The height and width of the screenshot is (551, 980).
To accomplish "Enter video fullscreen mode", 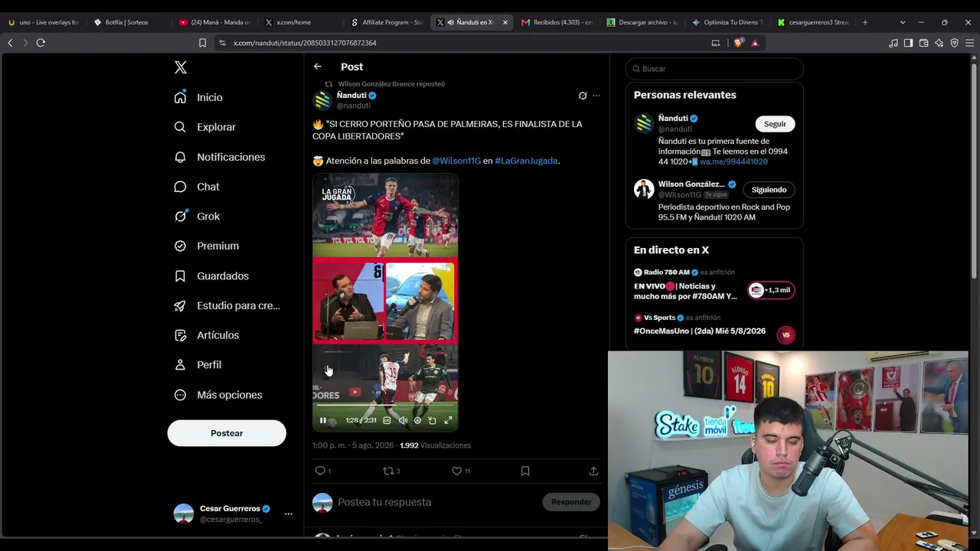I will (x=449, y=420).
